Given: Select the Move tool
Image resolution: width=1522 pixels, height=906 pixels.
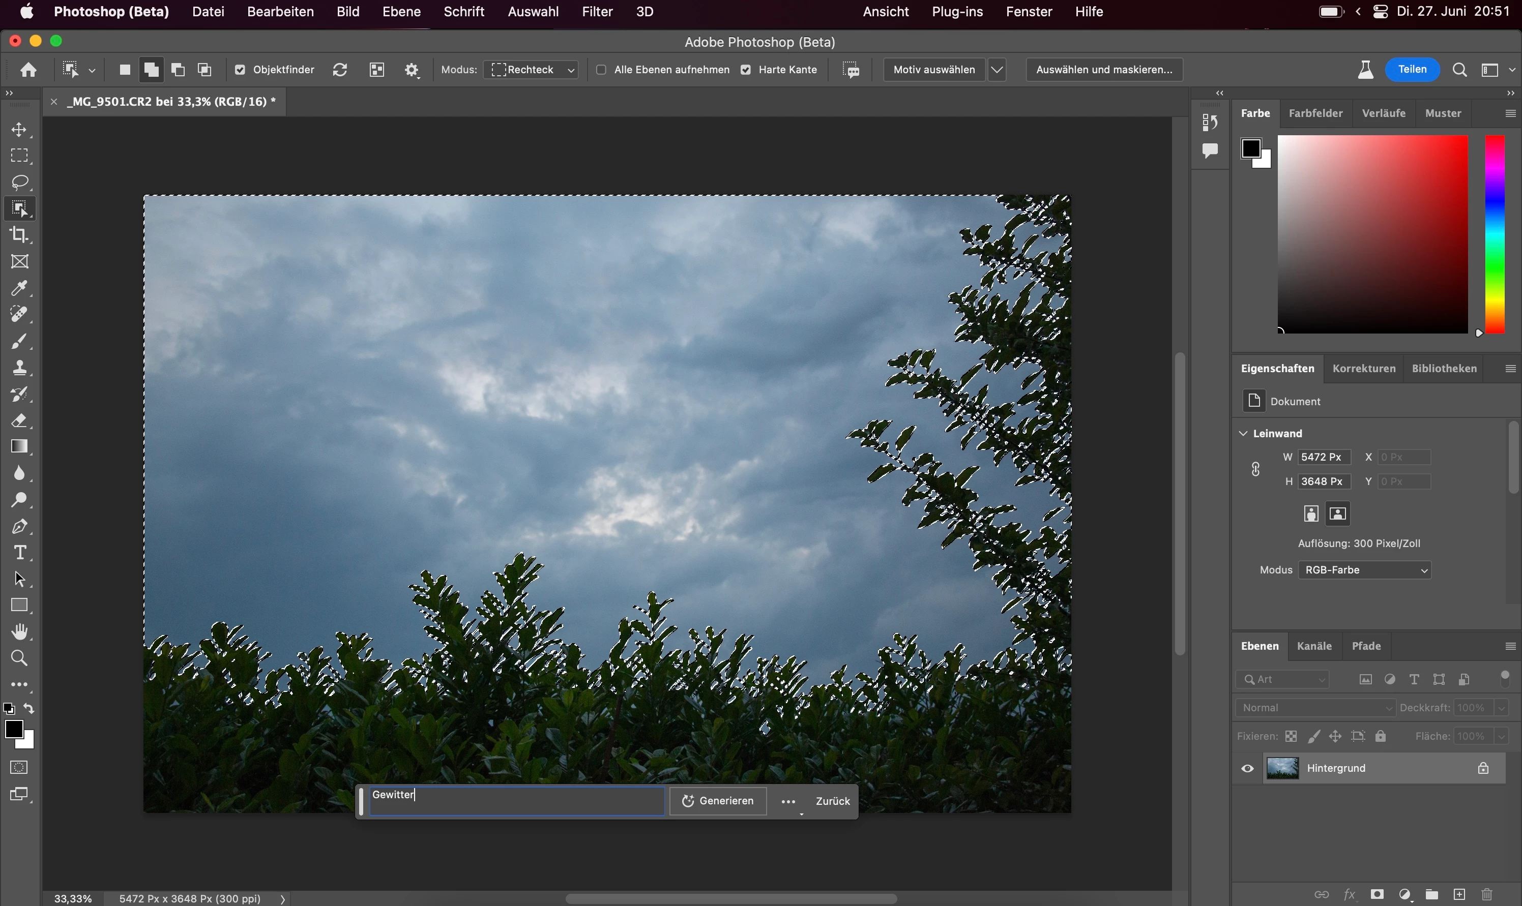Looking at the screenshot, I should 19,130.
